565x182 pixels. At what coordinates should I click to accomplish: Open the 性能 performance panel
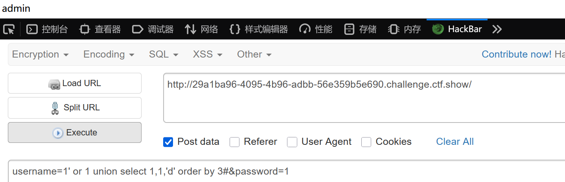point(316,29)
